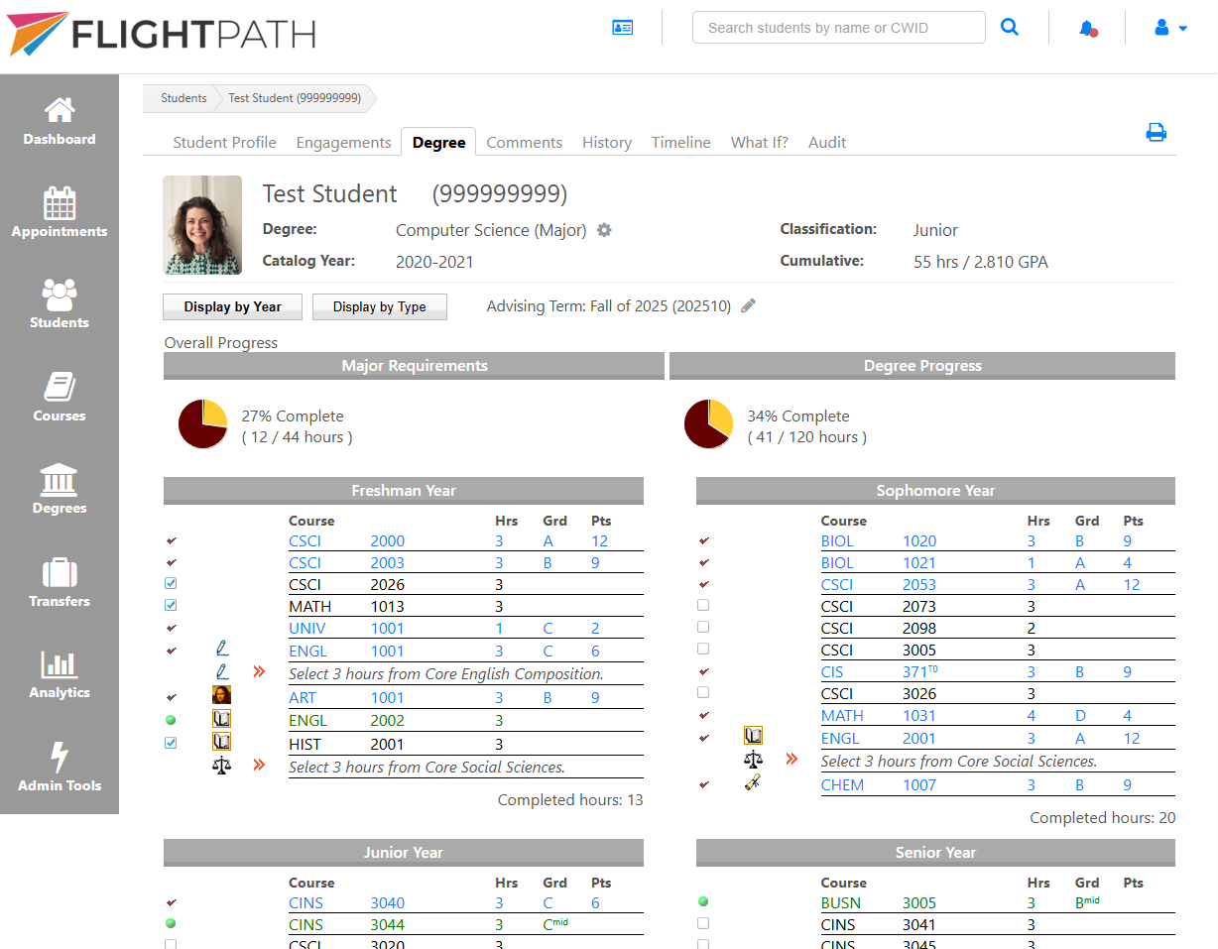The image size is (1218, 949).
Task: Switch to Engagements tab
Action: point(343,142)
